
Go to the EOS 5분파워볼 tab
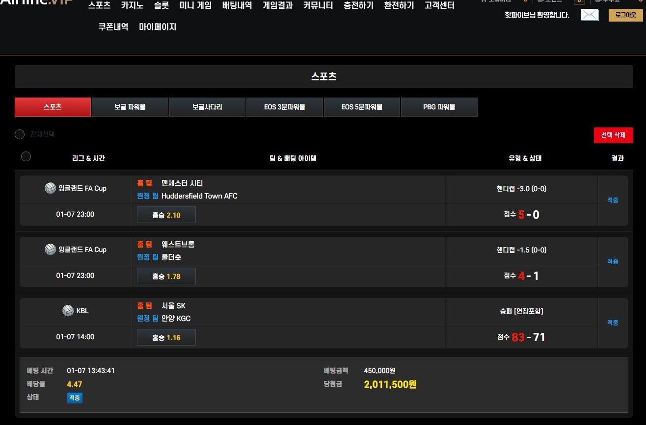[x=362, y=107]
